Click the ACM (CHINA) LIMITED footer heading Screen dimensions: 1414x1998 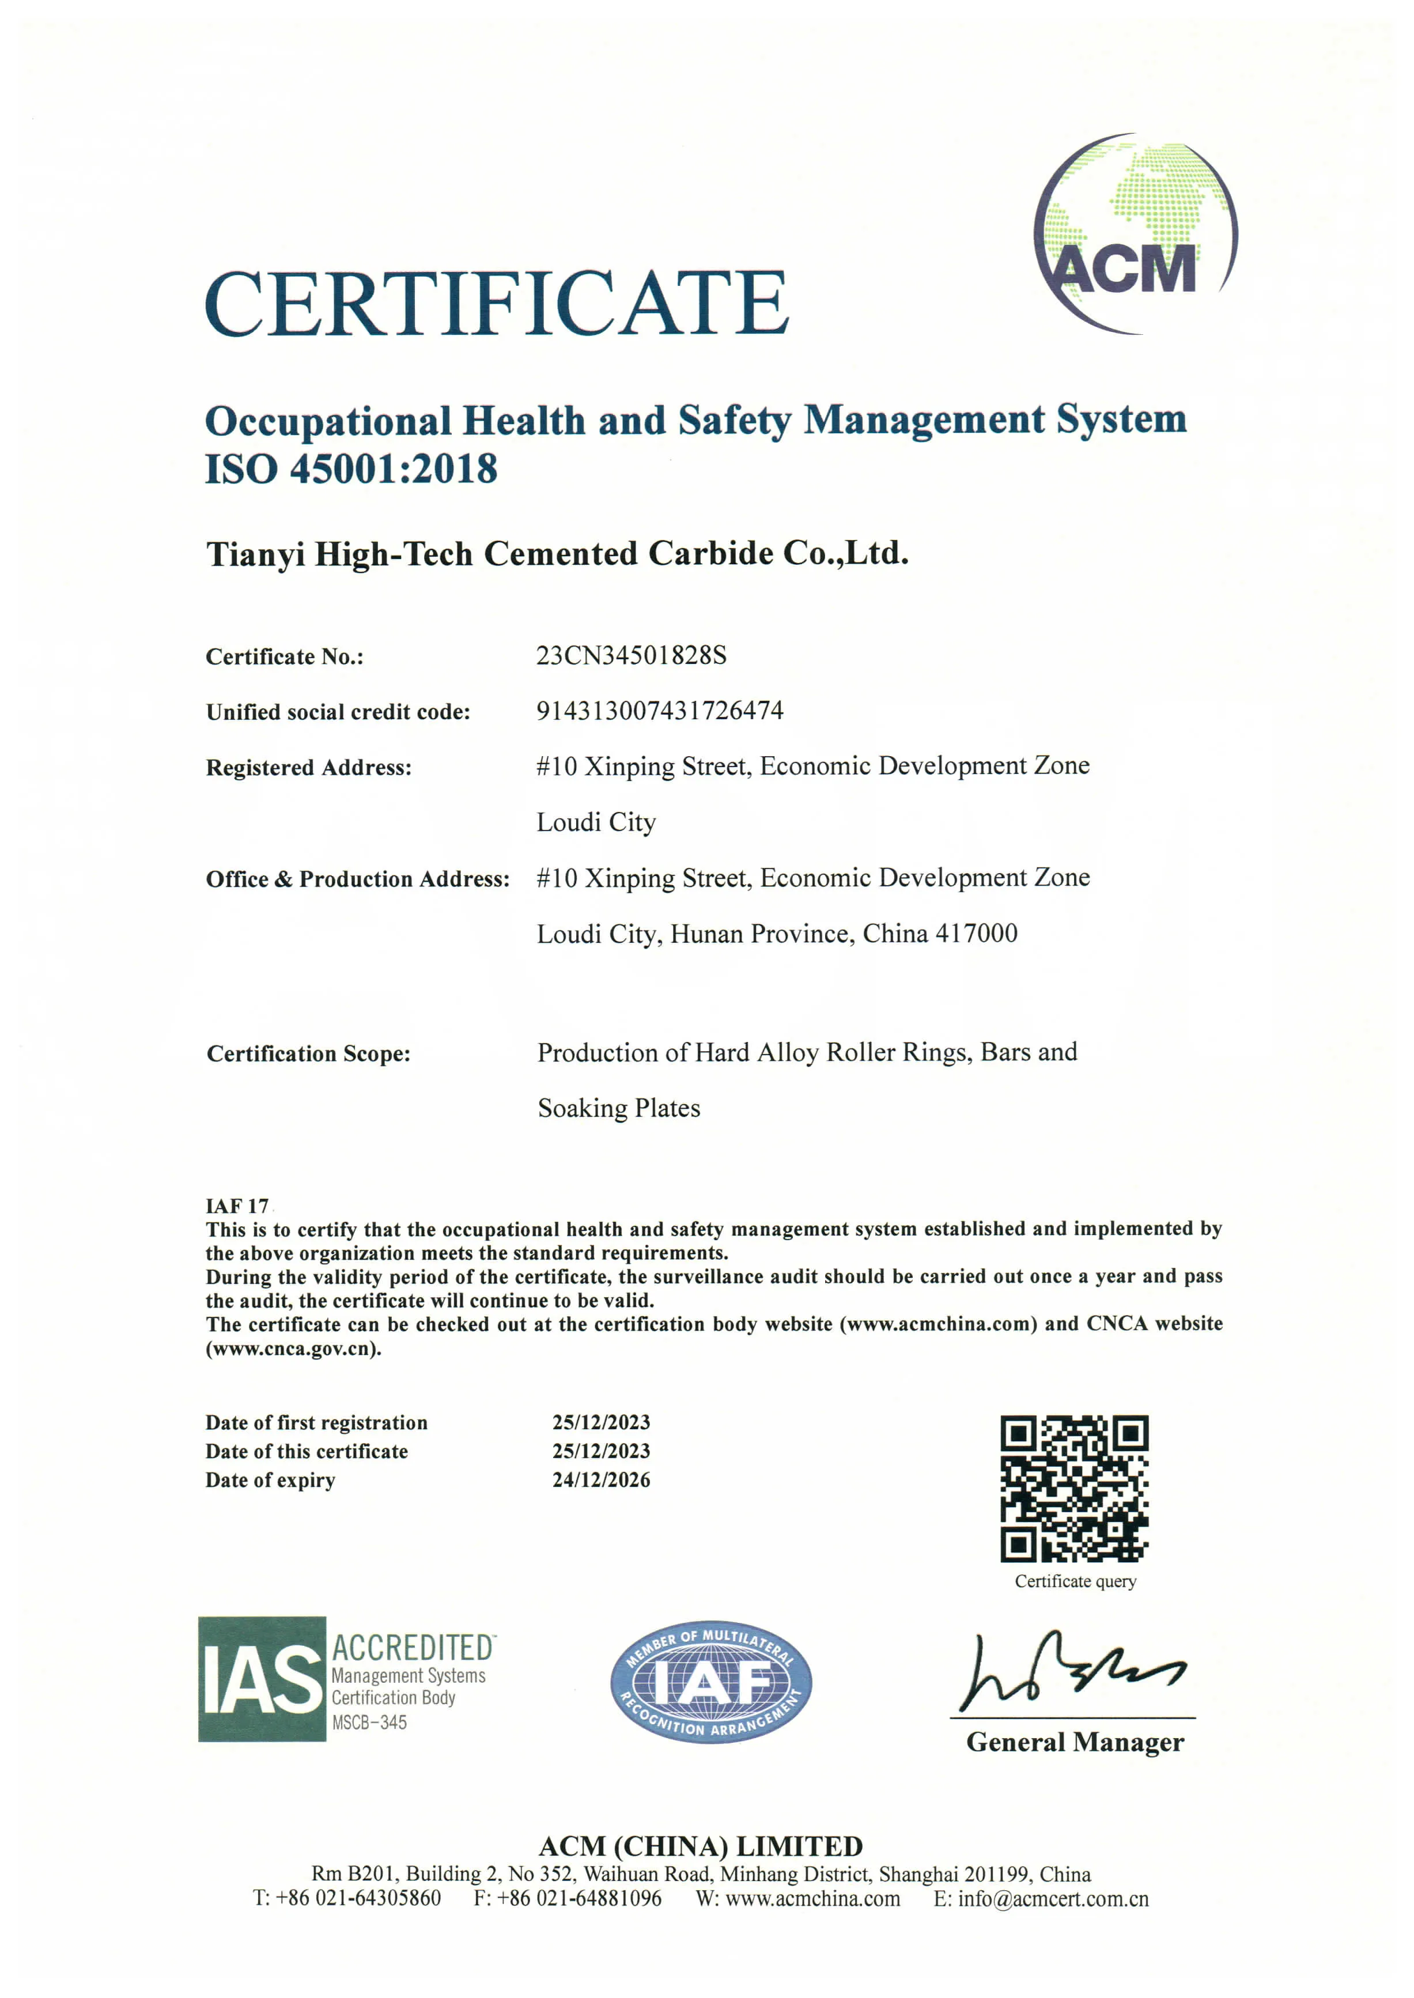[700, 1846]
